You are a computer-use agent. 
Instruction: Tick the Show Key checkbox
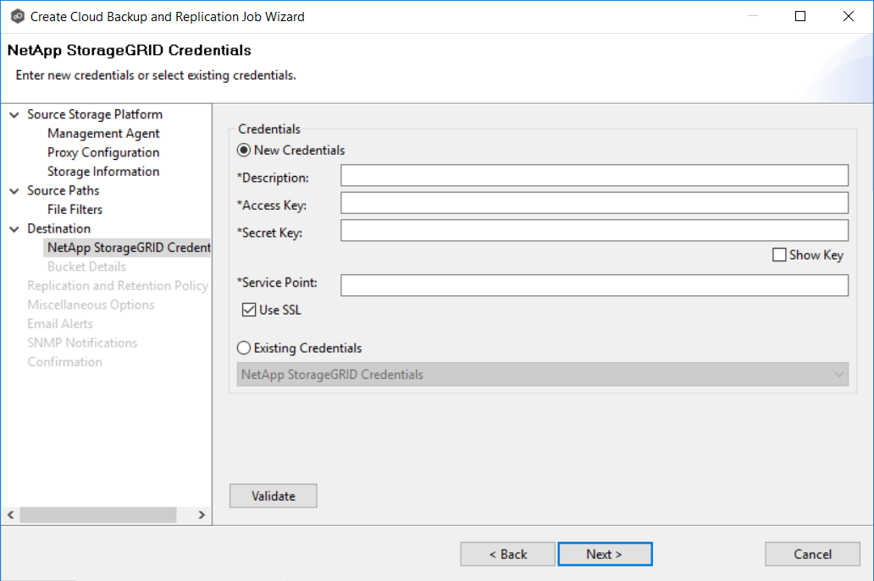point(779,255)
